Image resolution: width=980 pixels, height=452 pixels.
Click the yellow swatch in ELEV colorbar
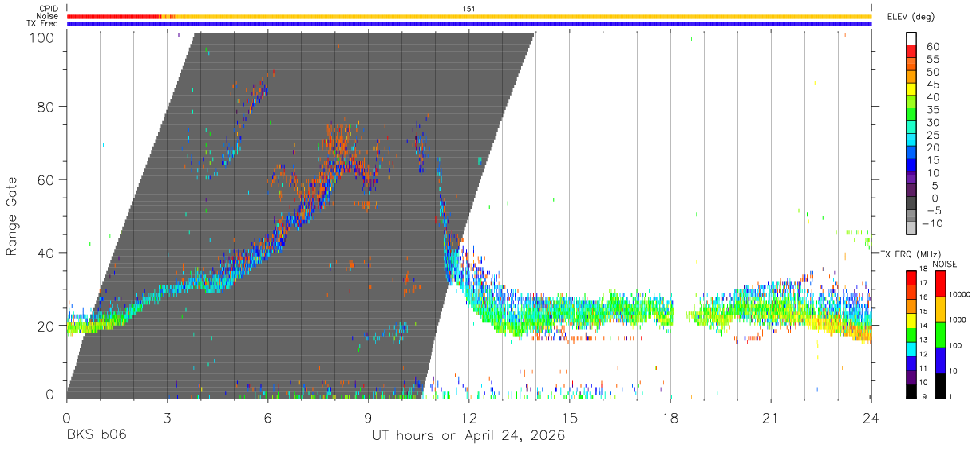[x=911, y=90]
